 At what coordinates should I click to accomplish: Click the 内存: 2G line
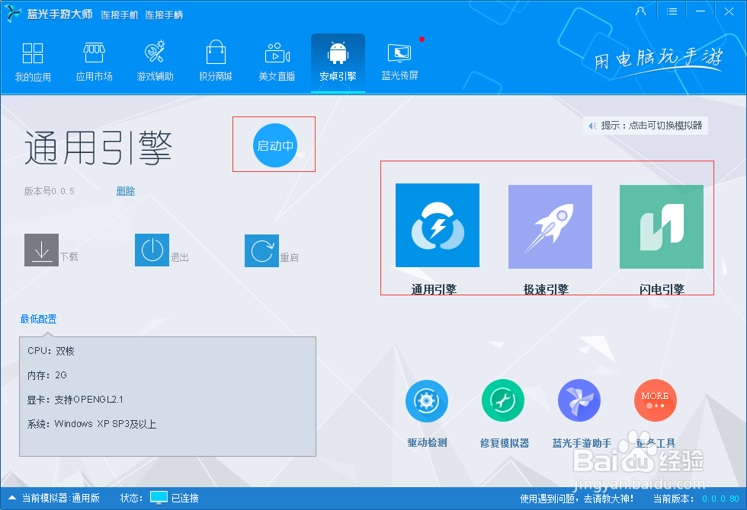click(47, 375)
